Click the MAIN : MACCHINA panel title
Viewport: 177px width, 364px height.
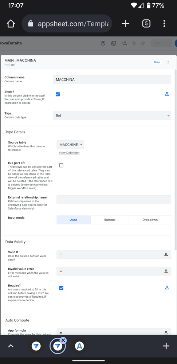[20, 60]
